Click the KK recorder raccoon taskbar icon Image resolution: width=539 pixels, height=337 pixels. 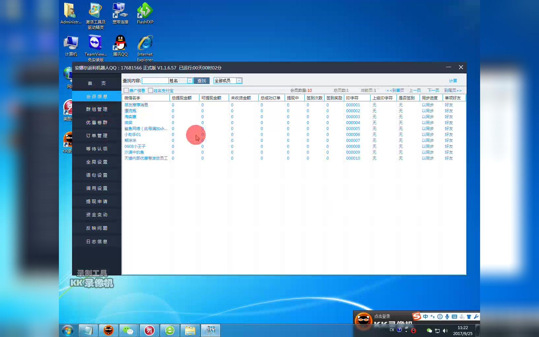109,330
